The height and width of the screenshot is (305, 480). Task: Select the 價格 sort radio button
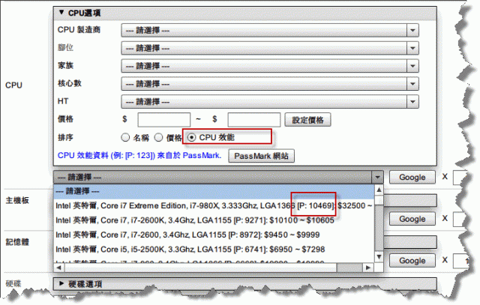(158, 137)
